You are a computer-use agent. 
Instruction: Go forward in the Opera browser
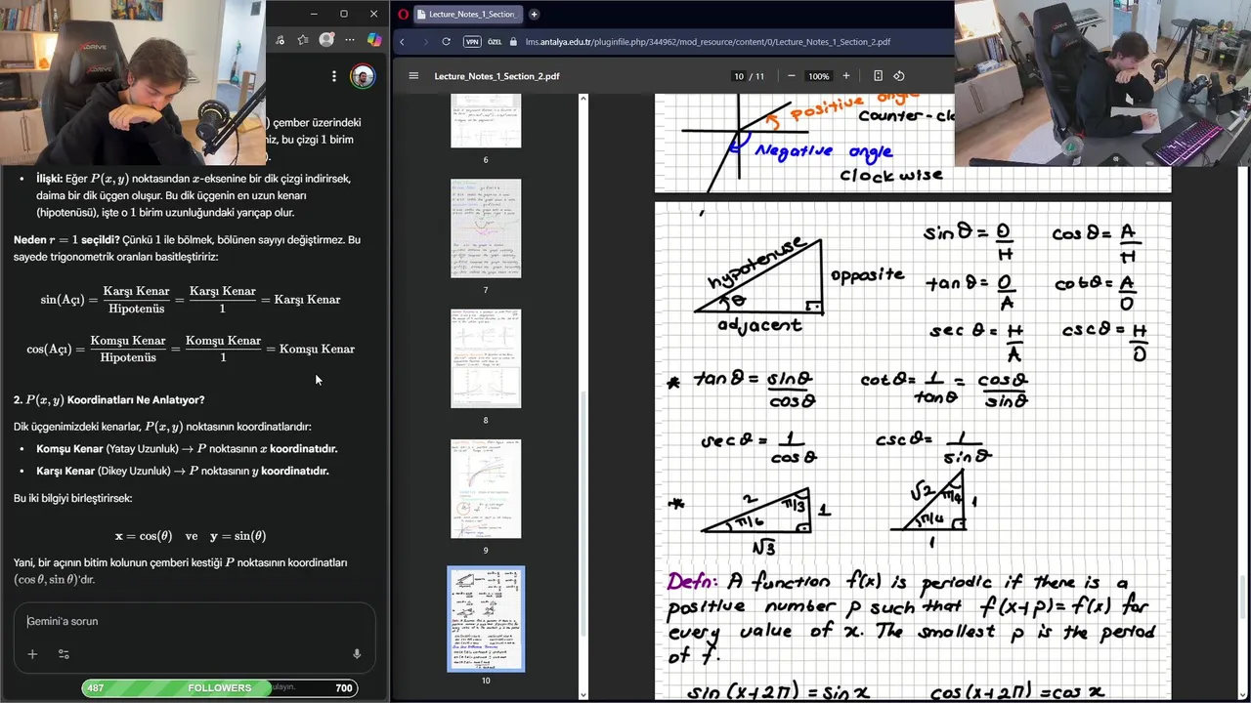coord(424,42)
